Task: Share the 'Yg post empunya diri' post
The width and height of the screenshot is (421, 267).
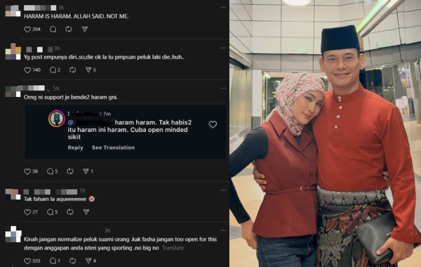Action: click(x=90, y=70)
